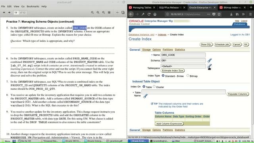Click the Cancel button
Screen dimensions: 254x143
[x=237, y=44]
